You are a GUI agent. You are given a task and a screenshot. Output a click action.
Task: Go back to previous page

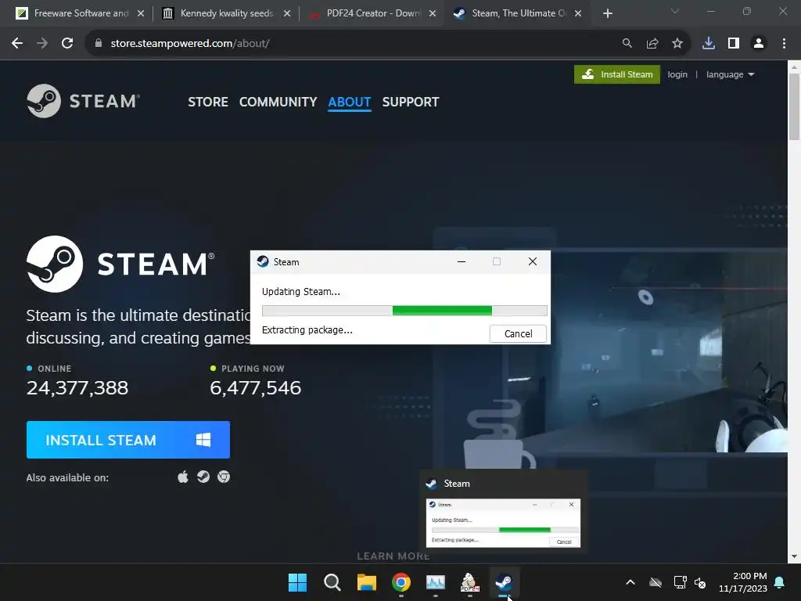[x=17, y=44]
